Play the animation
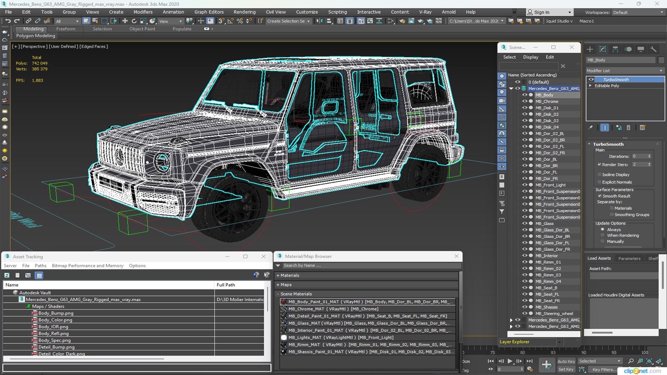Screen dimensions: 667x375 510,361
